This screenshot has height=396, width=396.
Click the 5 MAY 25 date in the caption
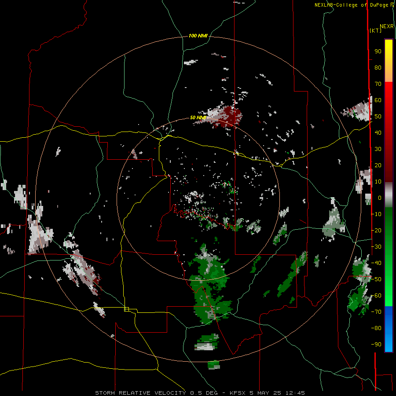point(265,393)
